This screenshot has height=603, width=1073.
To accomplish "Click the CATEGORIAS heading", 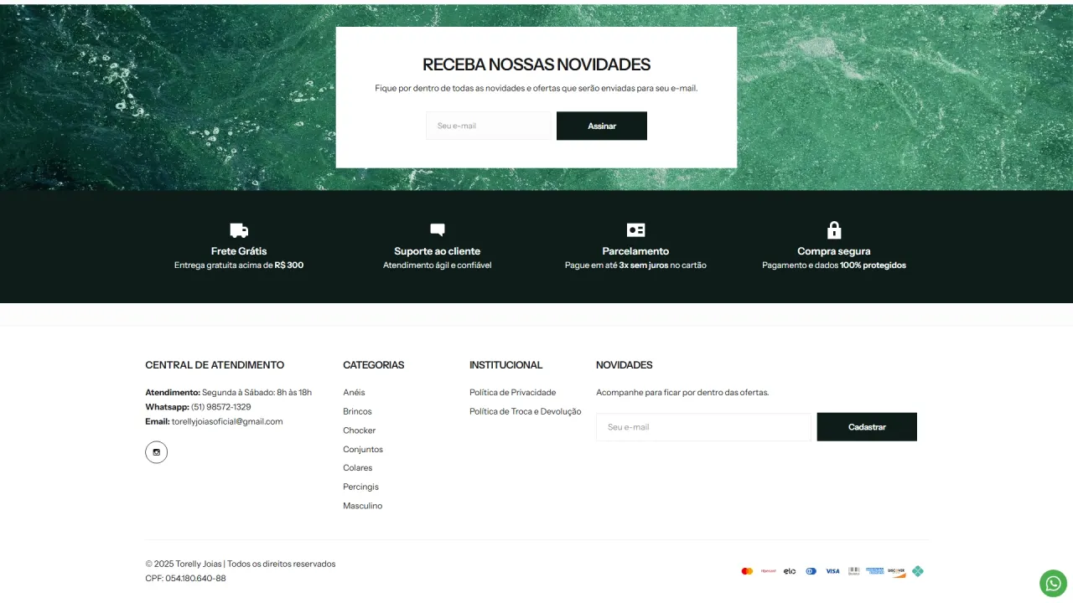I will [374, 365].
